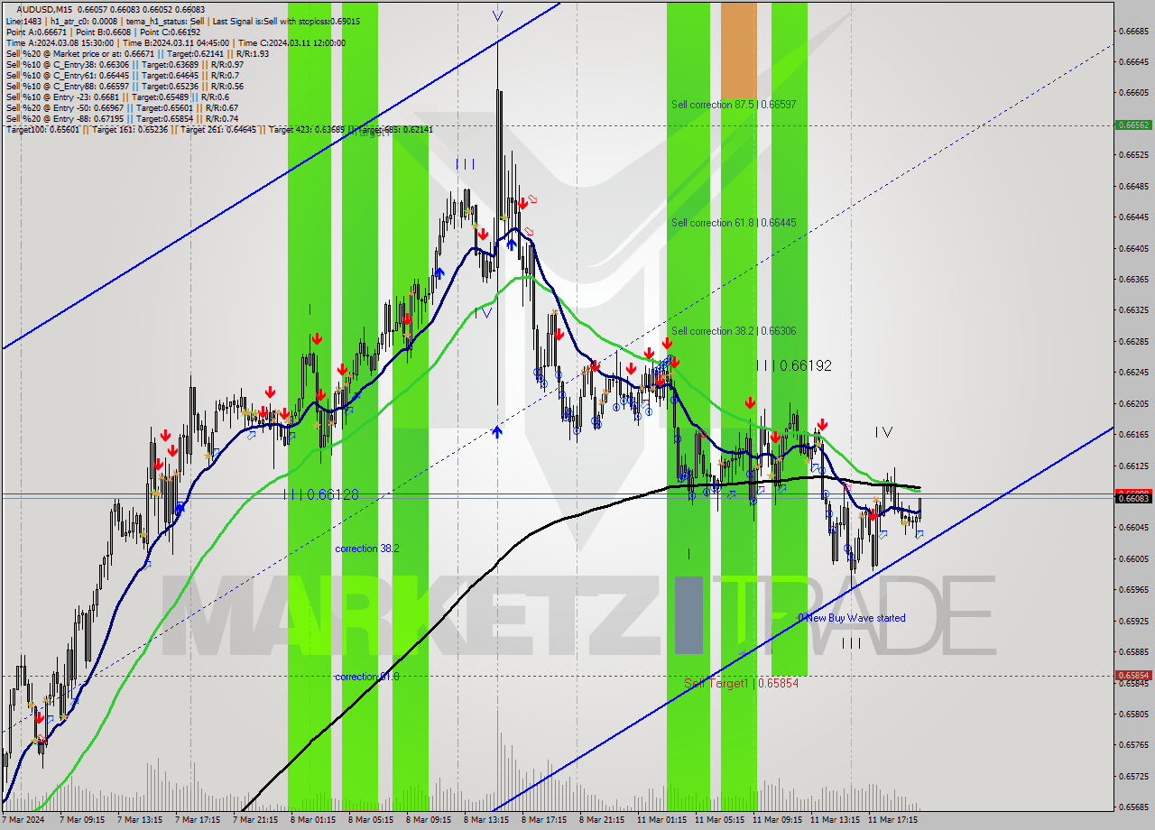Click the black 'I V' label on the right
The image size is (1155, 830).
pyautogui.click(x=883, y=433)
